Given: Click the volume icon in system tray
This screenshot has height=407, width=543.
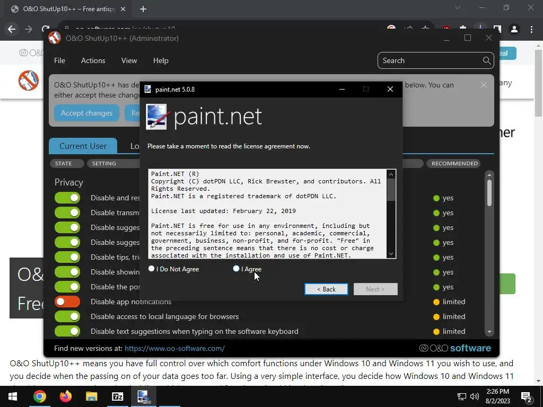Looking at the screenshot, I should (x=475, y=396).
